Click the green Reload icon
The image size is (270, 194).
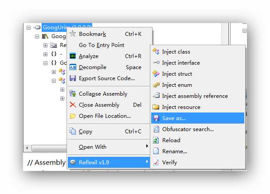coord(156,140)
